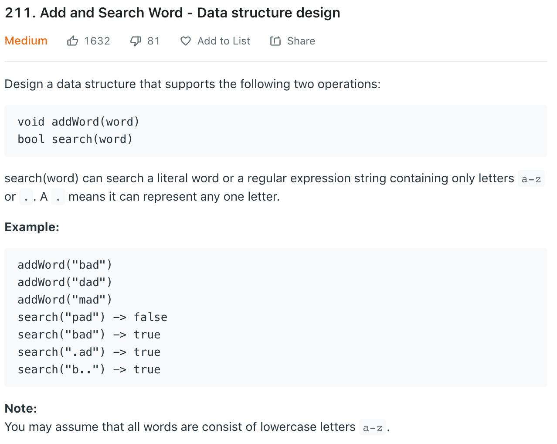Click the "Example:" heading
Viewport: 557px width, 444px height.
point(32,227)
